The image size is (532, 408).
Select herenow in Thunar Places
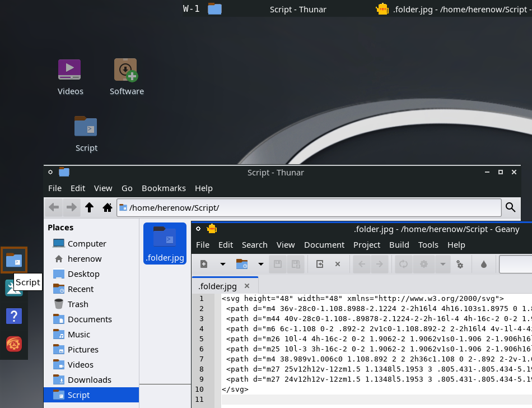point(91,259)
